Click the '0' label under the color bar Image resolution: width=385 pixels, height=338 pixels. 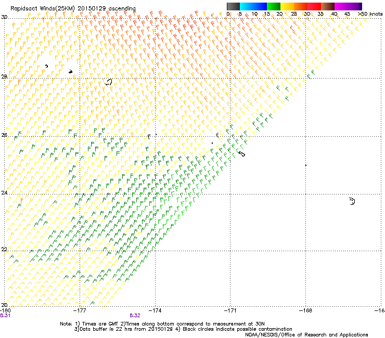[228, 14]
